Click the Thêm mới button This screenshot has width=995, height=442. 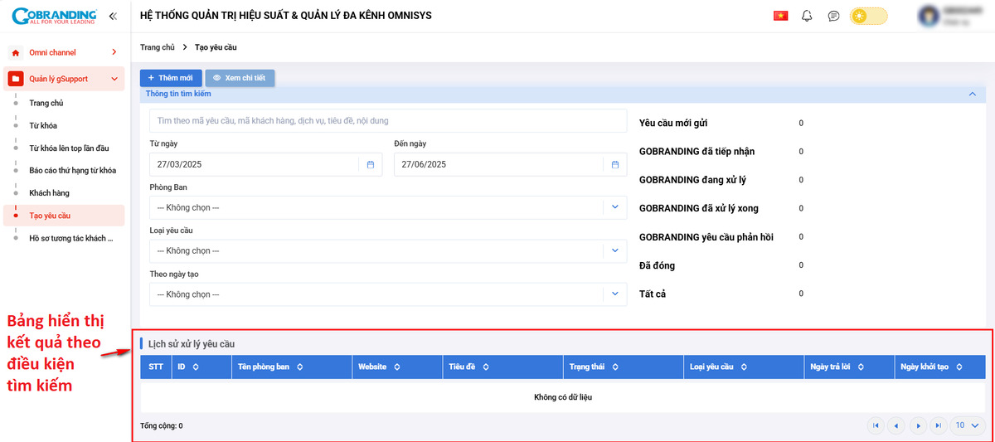pyautogui.click(x=171, y=78)
